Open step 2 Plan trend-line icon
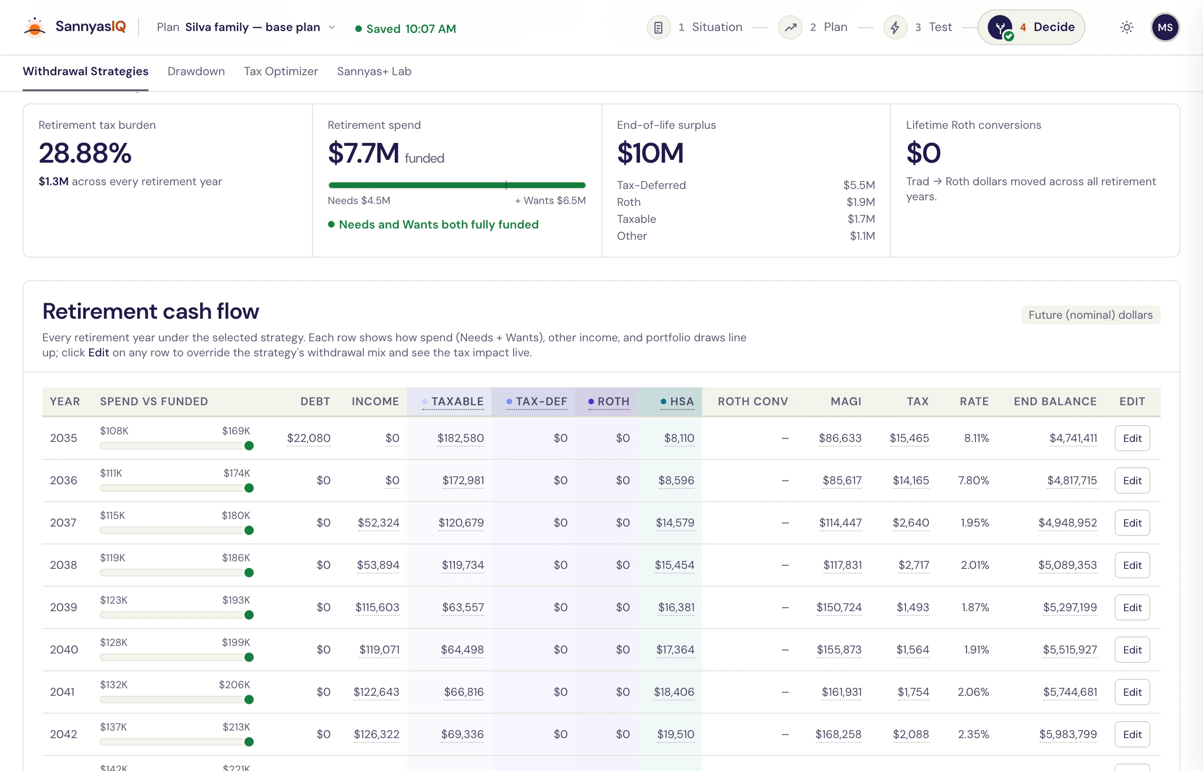 pyautogui.click(x=790, y=27)
